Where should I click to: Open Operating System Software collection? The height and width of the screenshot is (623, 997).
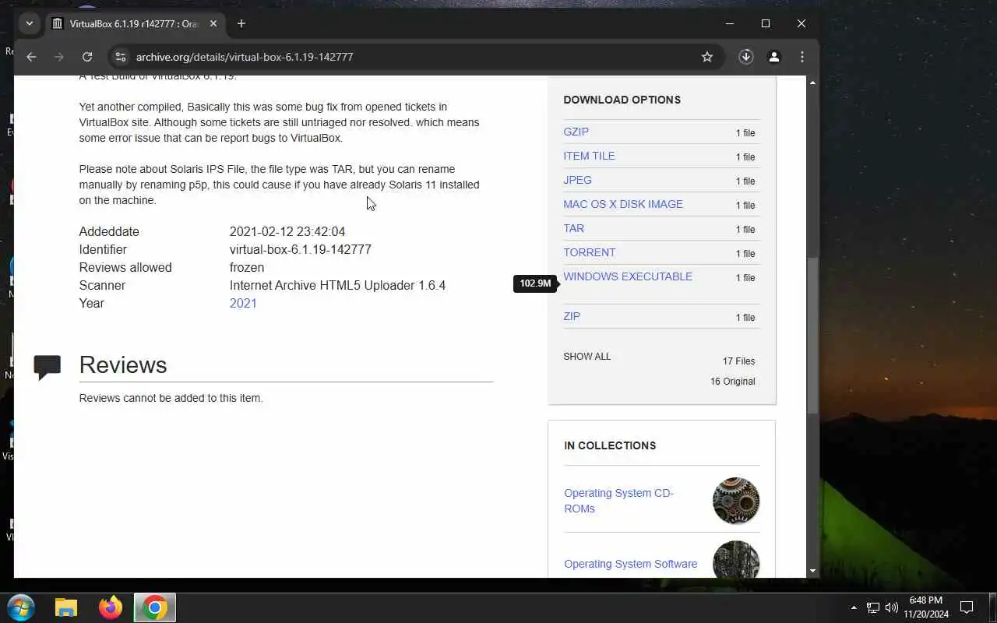click(631, 564)
